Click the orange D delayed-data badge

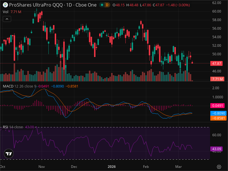107,5
